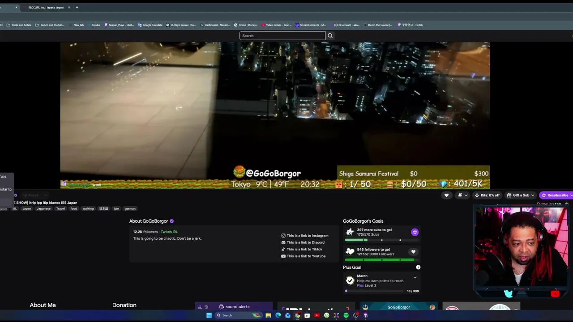Click the Twitter bird webcam overlay icon

pos(508,294)
